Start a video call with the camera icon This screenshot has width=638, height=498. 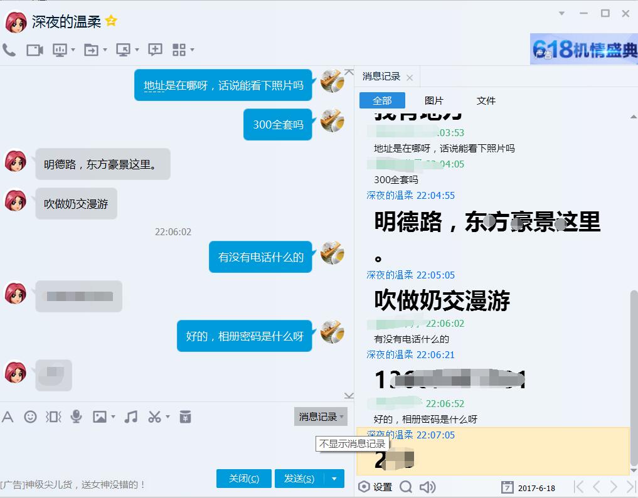click(x=35, y=50)
